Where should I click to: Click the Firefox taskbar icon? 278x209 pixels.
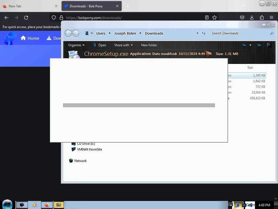47,205
